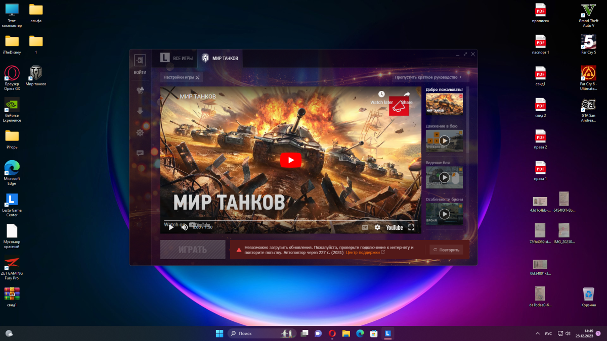This screenshot has height=341, width=607.
Task: Open ZET GAMING Fury Pro shortcut
Action: click(12, 269)
